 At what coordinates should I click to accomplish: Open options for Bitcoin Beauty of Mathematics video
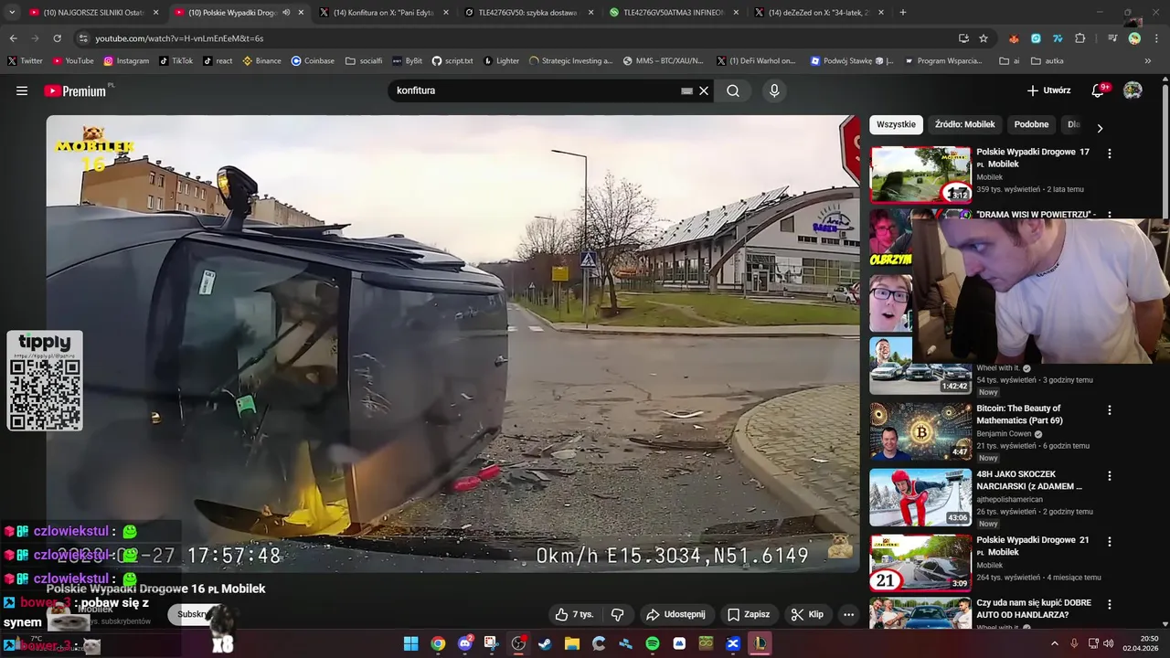(x=1110, y=410)
